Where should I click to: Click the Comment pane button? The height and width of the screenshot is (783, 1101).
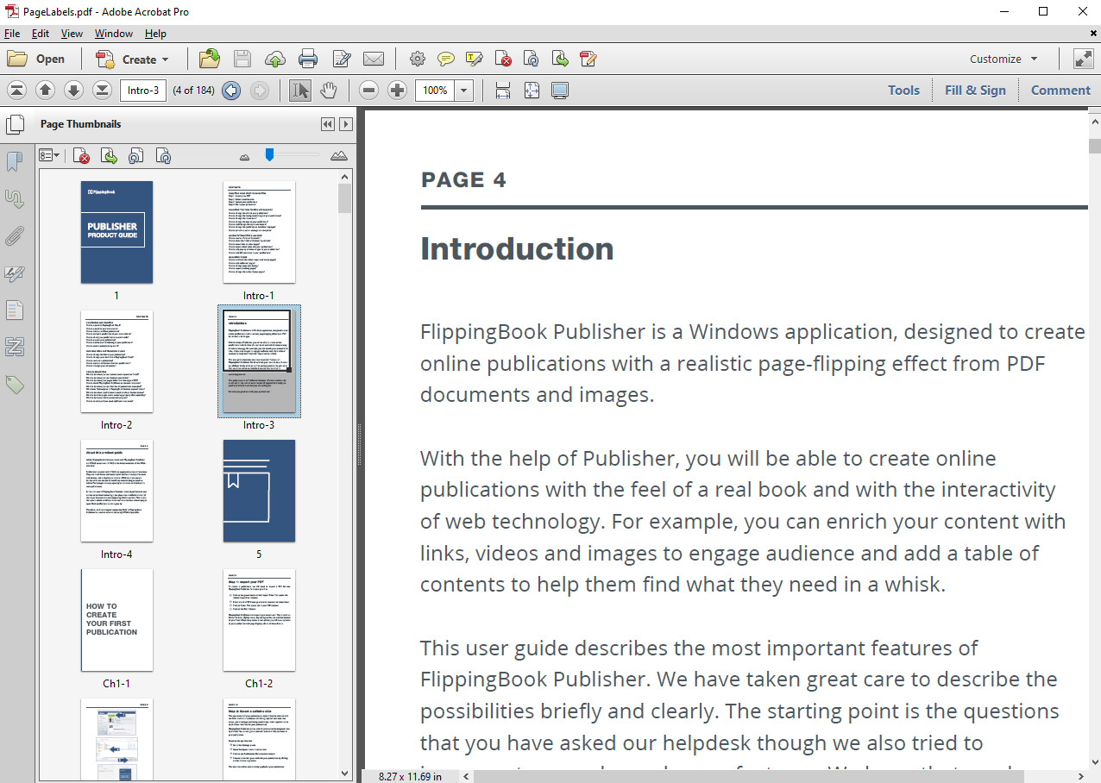1060,90
